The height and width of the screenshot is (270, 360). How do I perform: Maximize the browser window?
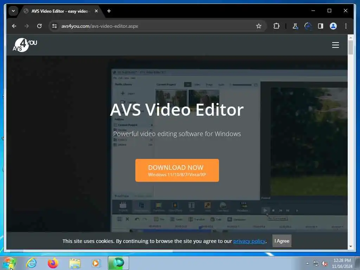pyautogui.click(x=329, y=11)
